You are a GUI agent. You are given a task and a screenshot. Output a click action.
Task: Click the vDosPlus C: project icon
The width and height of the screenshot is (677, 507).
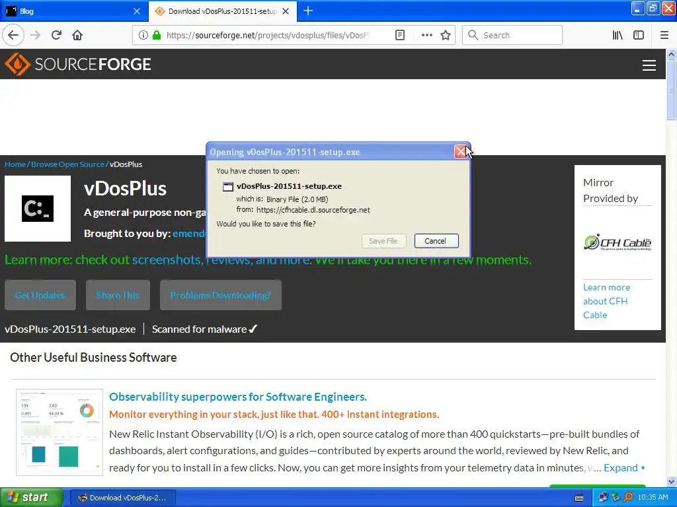click(38, 209)
